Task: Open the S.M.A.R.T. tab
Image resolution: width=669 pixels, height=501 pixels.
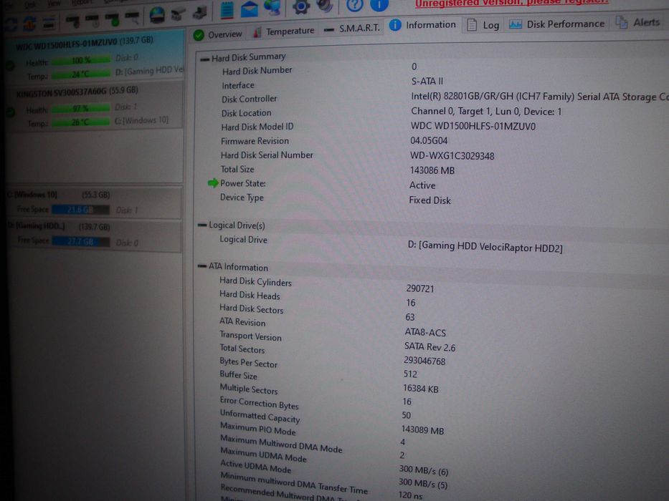Action: point(352,29)
